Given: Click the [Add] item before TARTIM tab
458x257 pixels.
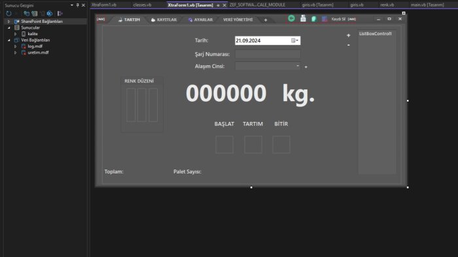Looking at the screenshot, I should (101, 19).
